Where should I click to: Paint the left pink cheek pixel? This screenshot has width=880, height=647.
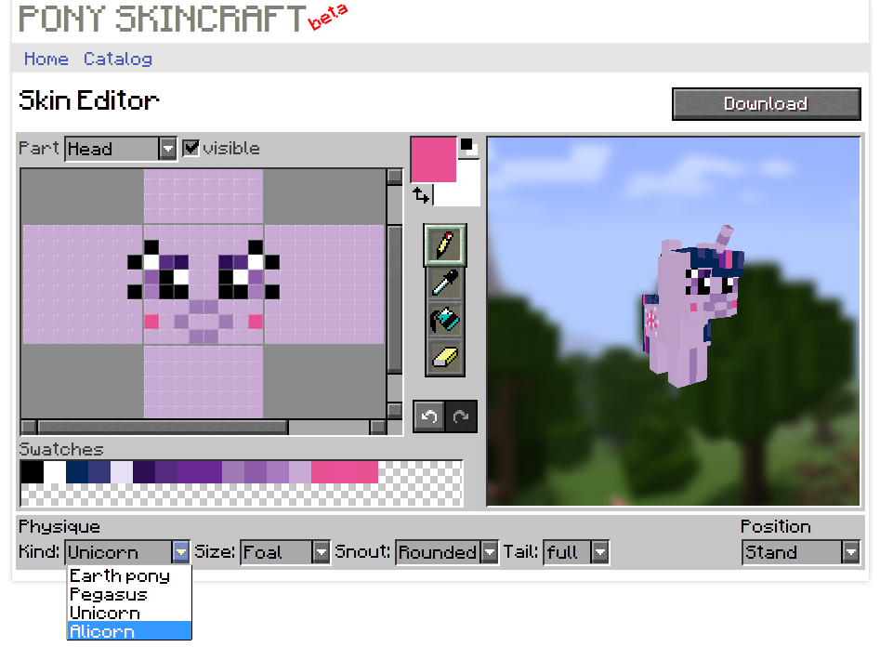coord(151,322)
